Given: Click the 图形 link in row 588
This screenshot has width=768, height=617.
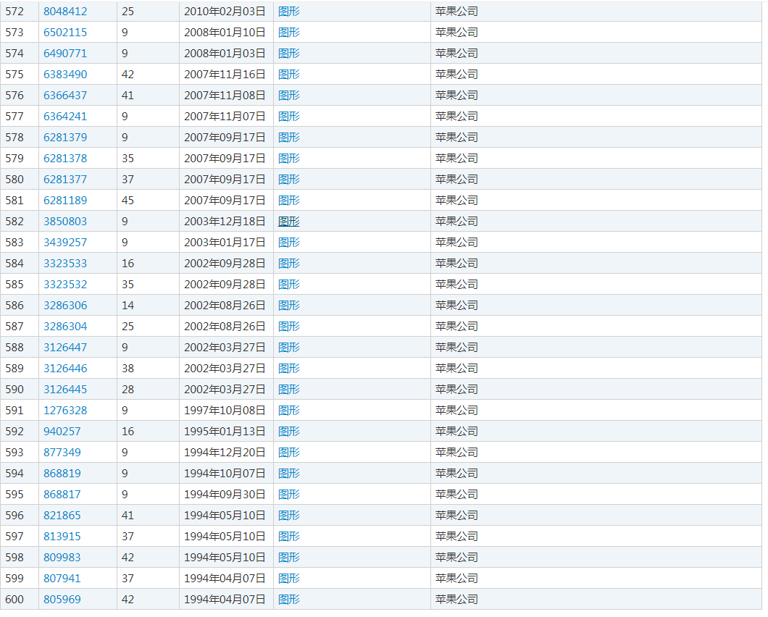Looking at the screenshot, I should click(x=289, y=348).
